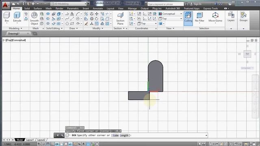The image size is (260, 146).
Task: Switch to the Layout1 tab
Action: tap(30, 140)
